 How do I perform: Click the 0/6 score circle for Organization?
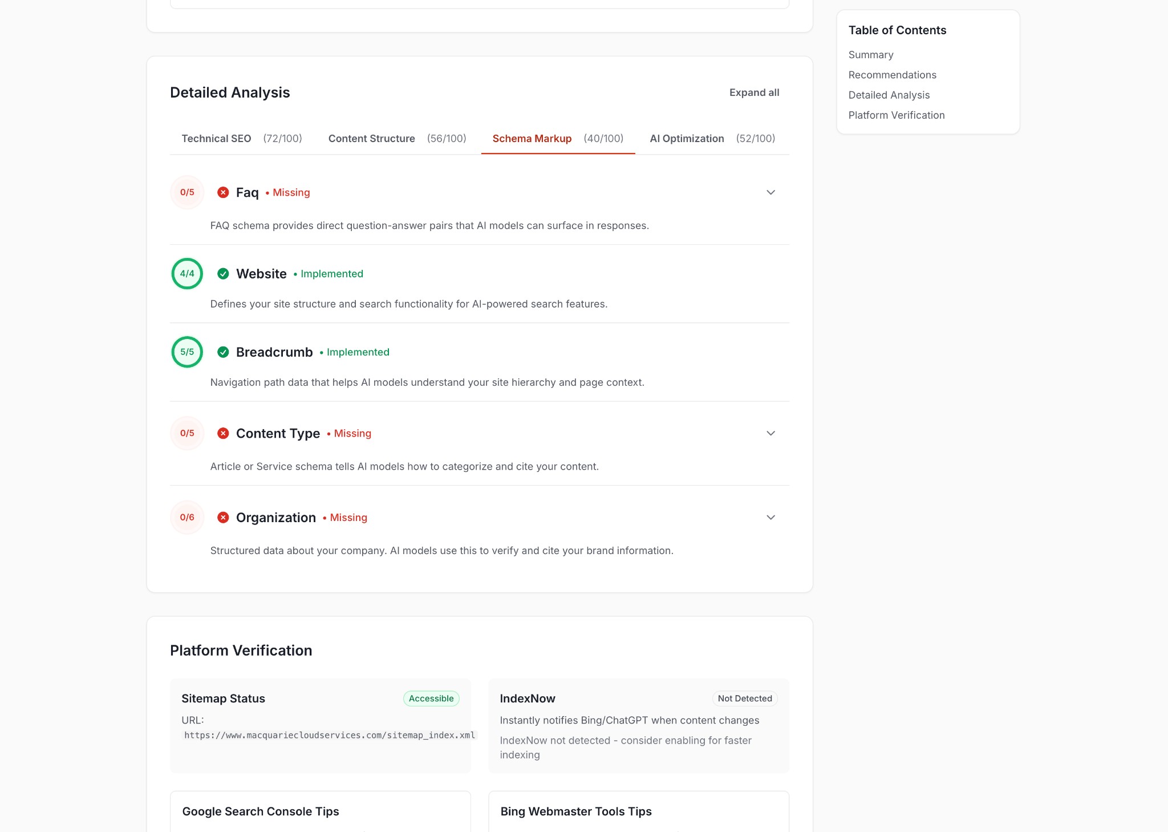187,518
